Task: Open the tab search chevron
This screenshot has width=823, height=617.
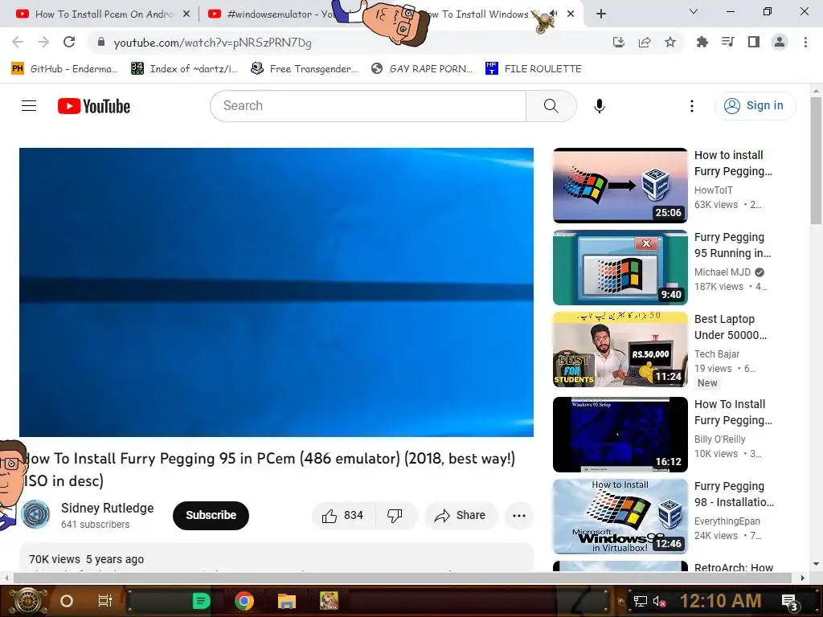Action: click(x=694, y=11)
